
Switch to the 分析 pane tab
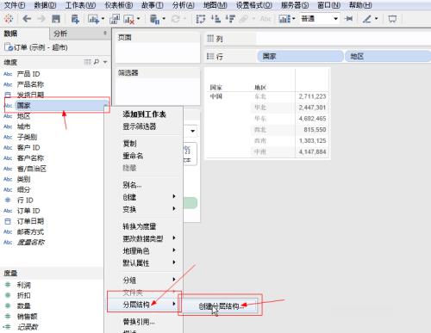click(x=60, y=34)
